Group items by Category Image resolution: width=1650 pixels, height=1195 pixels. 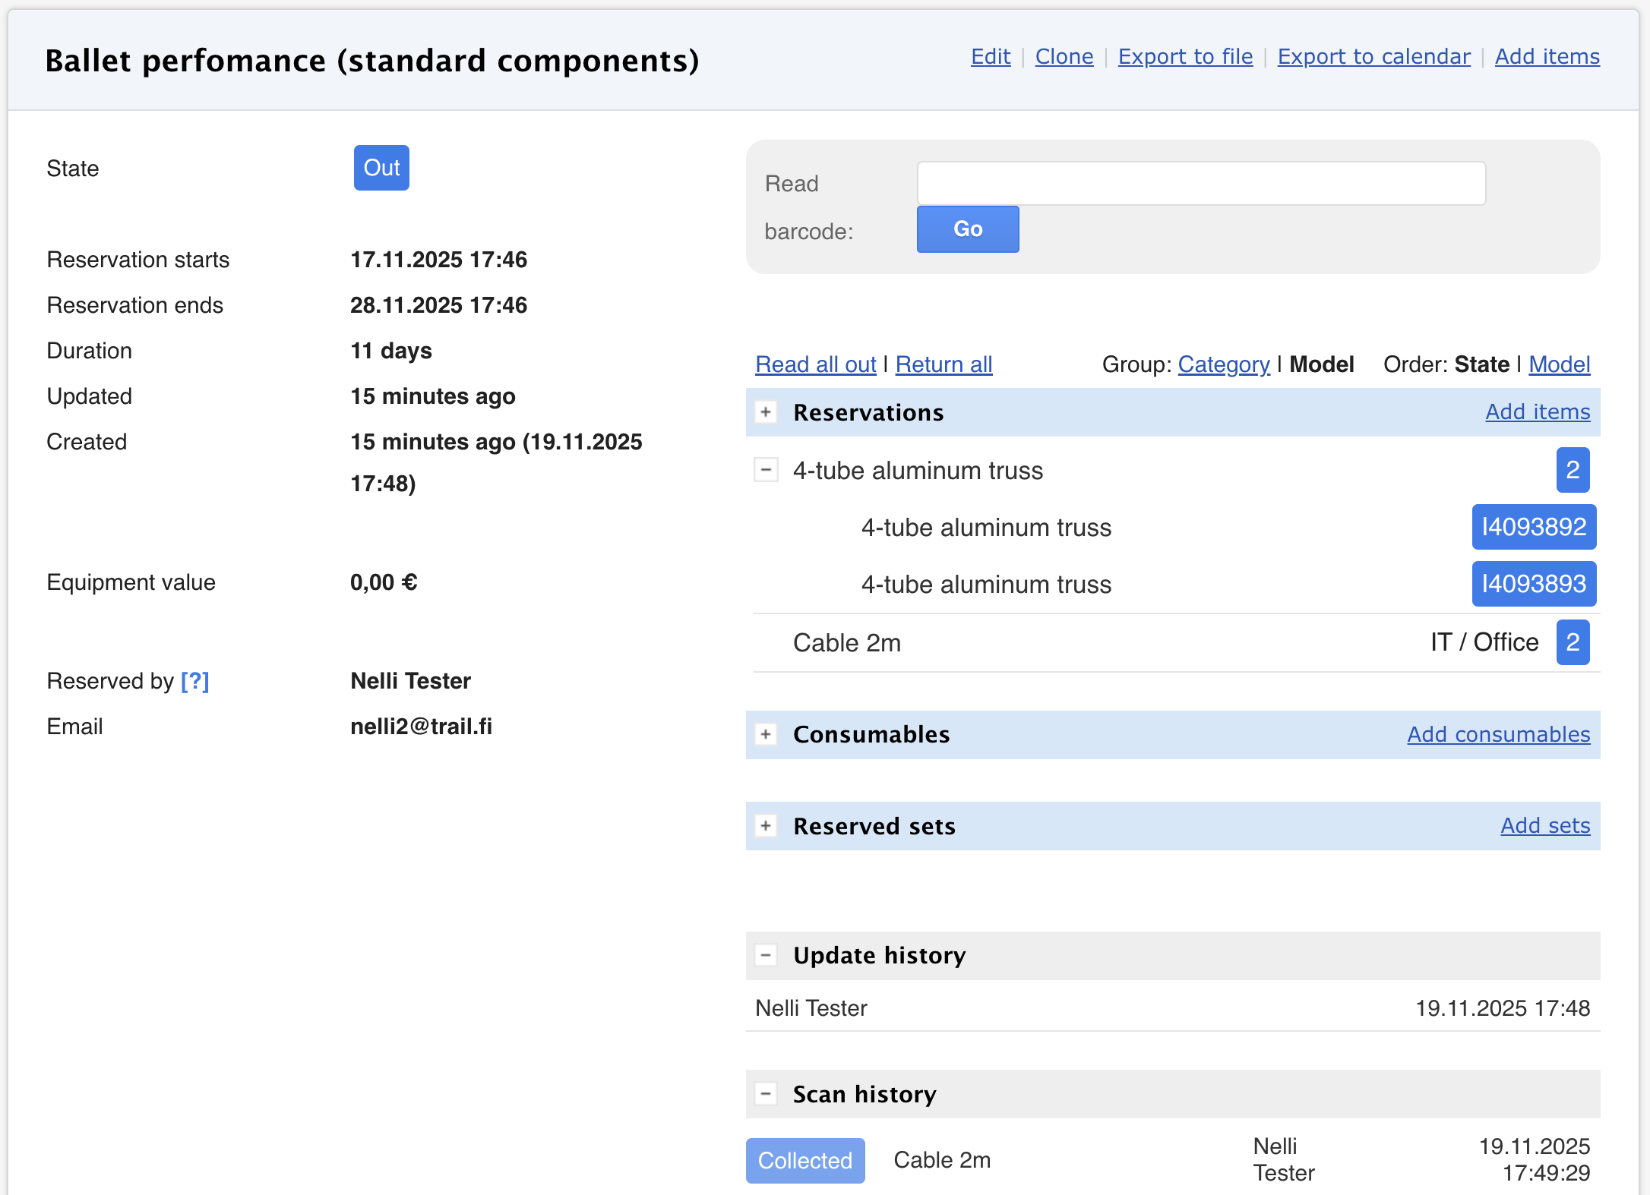1223,364
